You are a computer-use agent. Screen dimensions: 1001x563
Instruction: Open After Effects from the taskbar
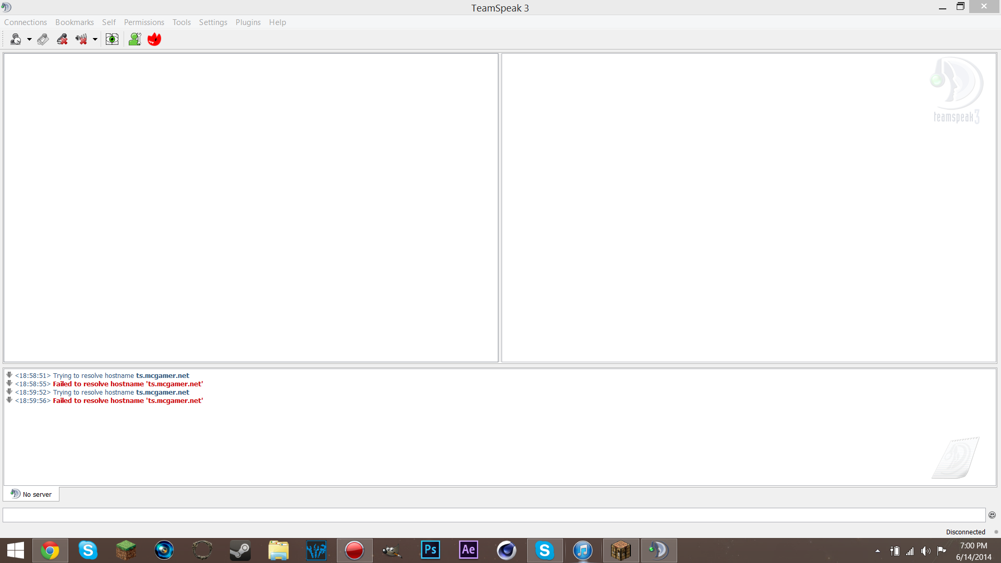(469, 550)
